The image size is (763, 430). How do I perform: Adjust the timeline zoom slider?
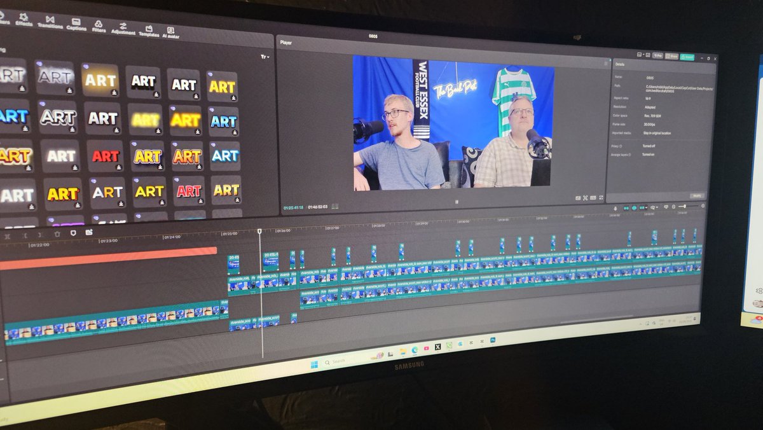pyautogui.click(x=689, y=206)
